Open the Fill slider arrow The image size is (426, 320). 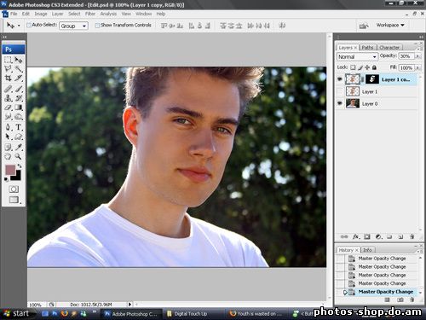click(417, 67)
